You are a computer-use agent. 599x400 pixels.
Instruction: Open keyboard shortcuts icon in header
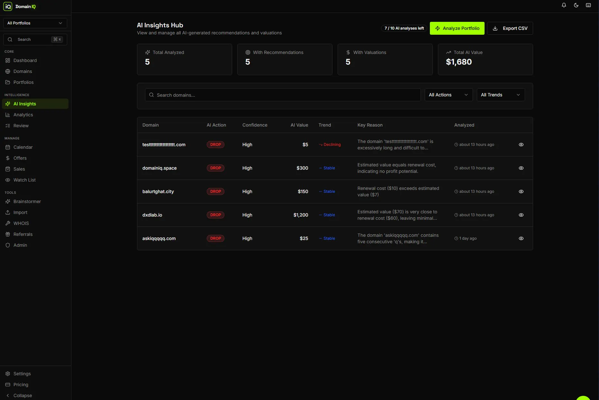[588, 5]
